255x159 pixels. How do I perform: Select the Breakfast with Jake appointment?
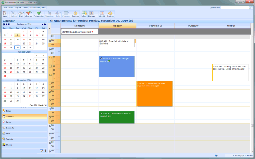click(117, 43)
